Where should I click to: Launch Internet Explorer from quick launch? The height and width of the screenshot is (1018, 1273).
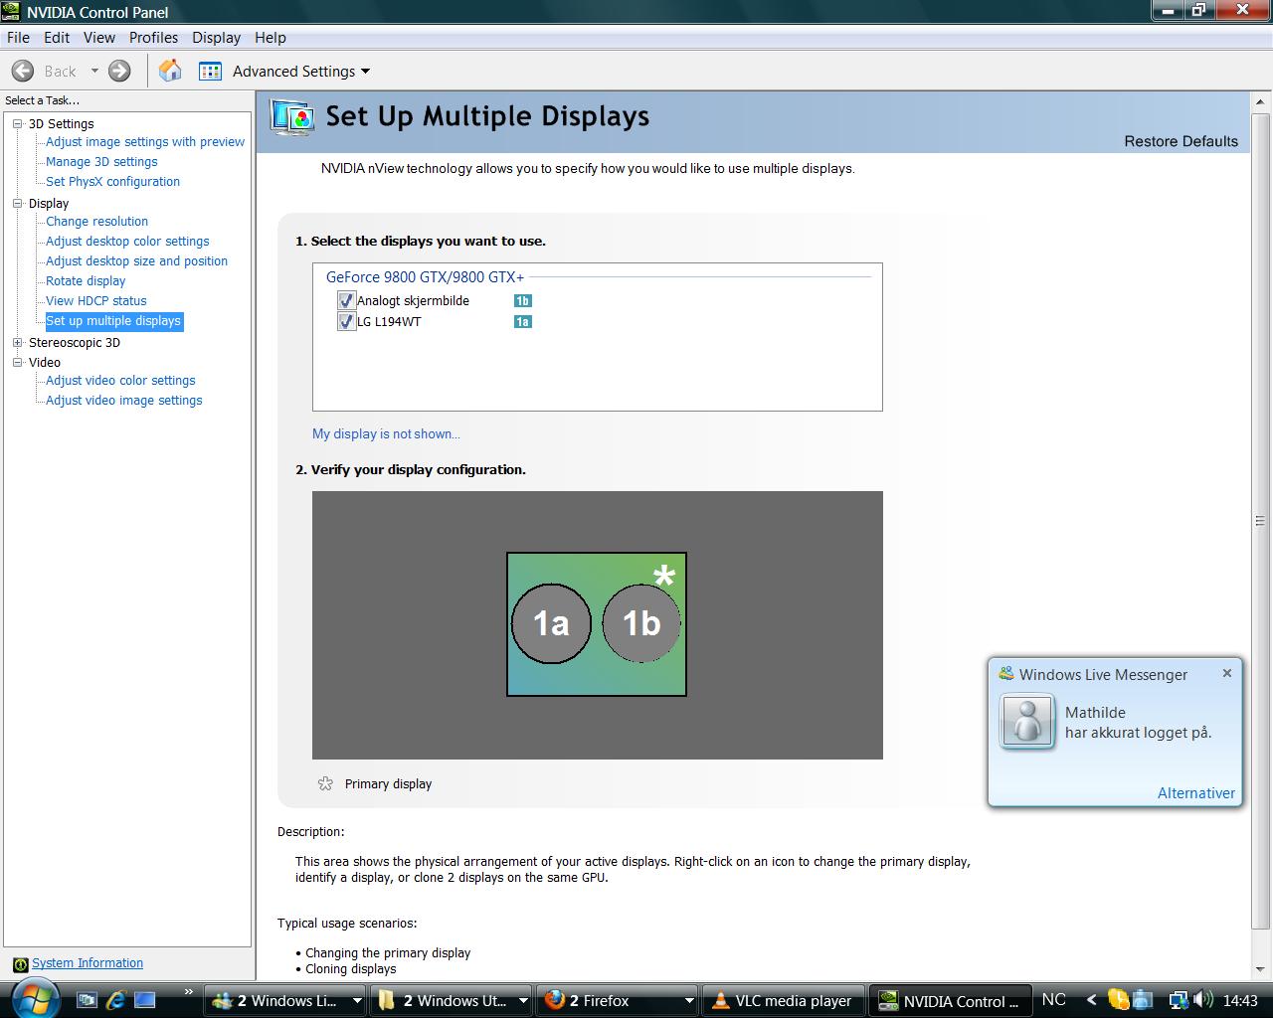coord(116,1000)
